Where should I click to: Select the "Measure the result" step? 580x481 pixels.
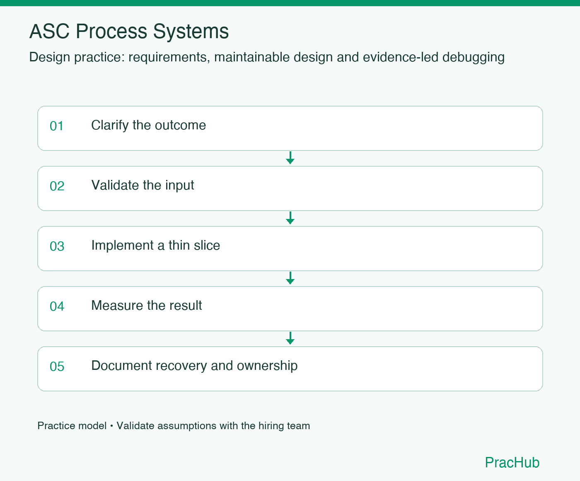click(x=290, y=309)
